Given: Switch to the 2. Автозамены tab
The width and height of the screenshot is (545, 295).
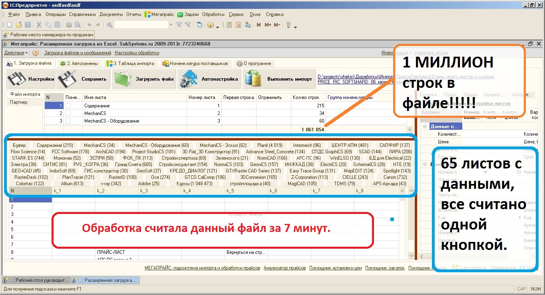Looking at the screenshot, I should click(80, 63).
